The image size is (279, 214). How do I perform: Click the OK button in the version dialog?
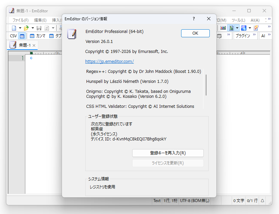click(195, 33)
